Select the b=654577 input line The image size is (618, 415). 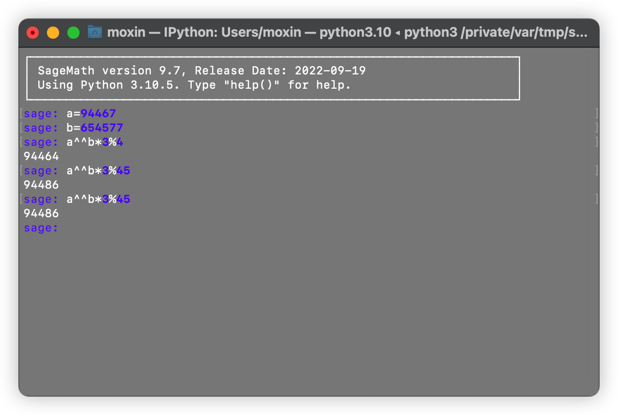coord(94,127)
